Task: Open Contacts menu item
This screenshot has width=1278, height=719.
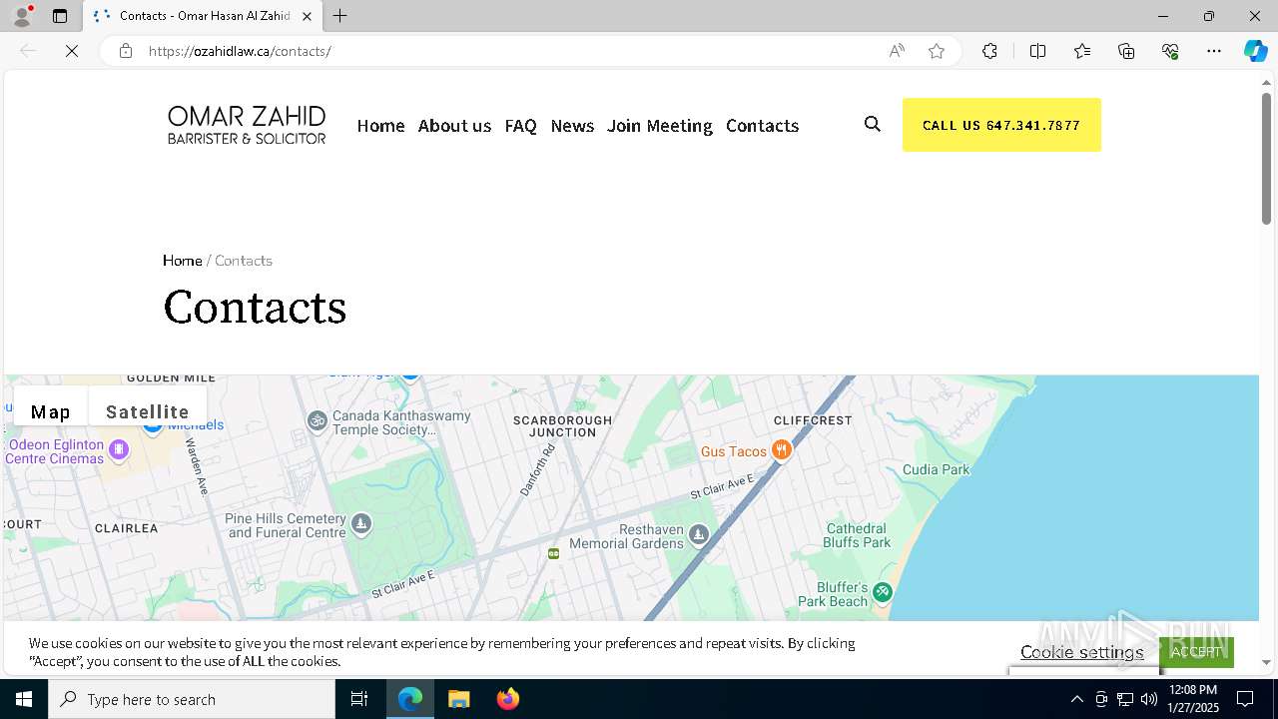Action: (x=762, y=125)
